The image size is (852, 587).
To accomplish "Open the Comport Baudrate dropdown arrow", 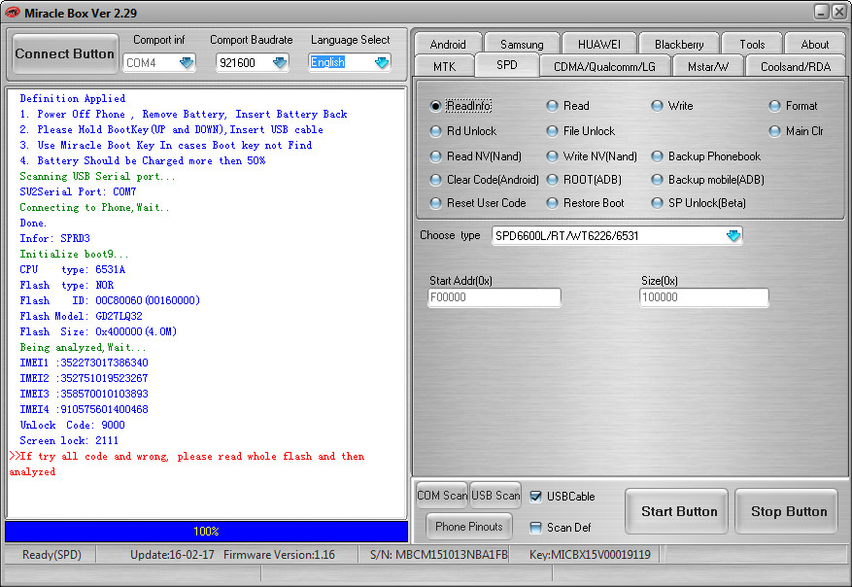I will (279, 62).
